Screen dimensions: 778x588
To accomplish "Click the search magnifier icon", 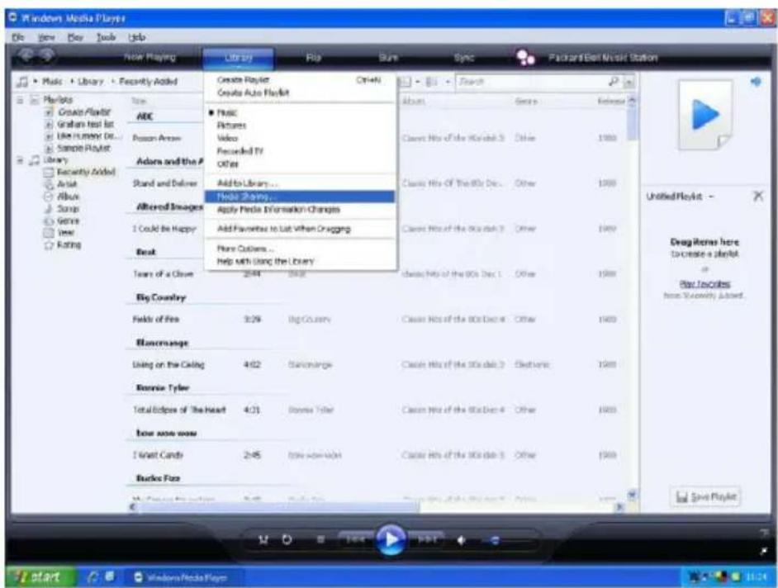I will (614, 82).
